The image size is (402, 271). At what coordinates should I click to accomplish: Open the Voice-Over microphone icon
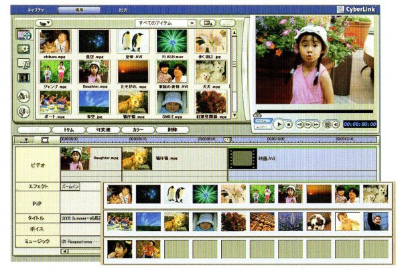(x=23, y=112)
